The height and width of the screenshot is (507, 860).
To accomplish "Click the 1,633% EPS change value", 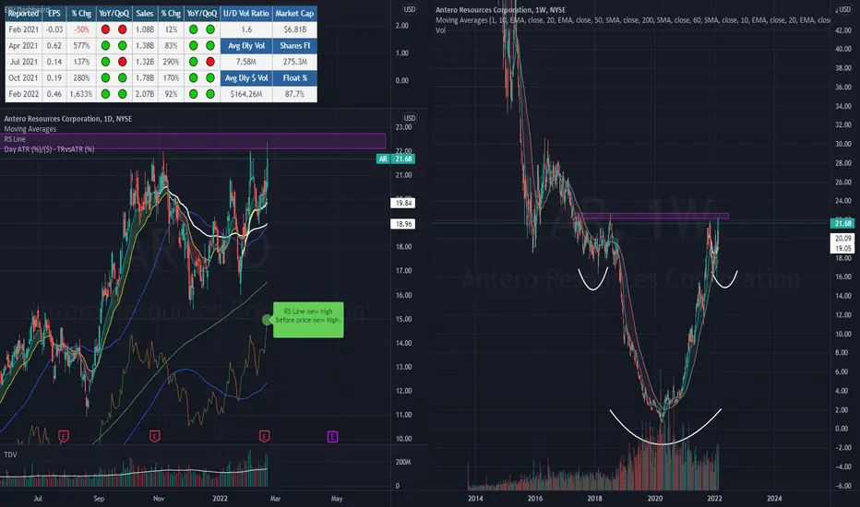I will 81,94.
